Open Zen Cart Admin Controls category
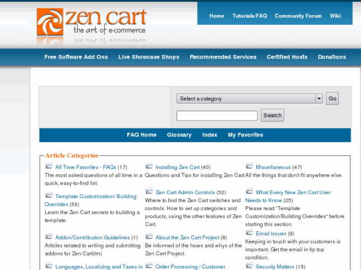The height and width of the screenshot is (270, 361). click(x=185, y=192)
